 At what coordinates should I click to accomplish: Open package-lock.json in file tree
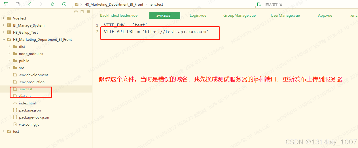click(34, 117)
